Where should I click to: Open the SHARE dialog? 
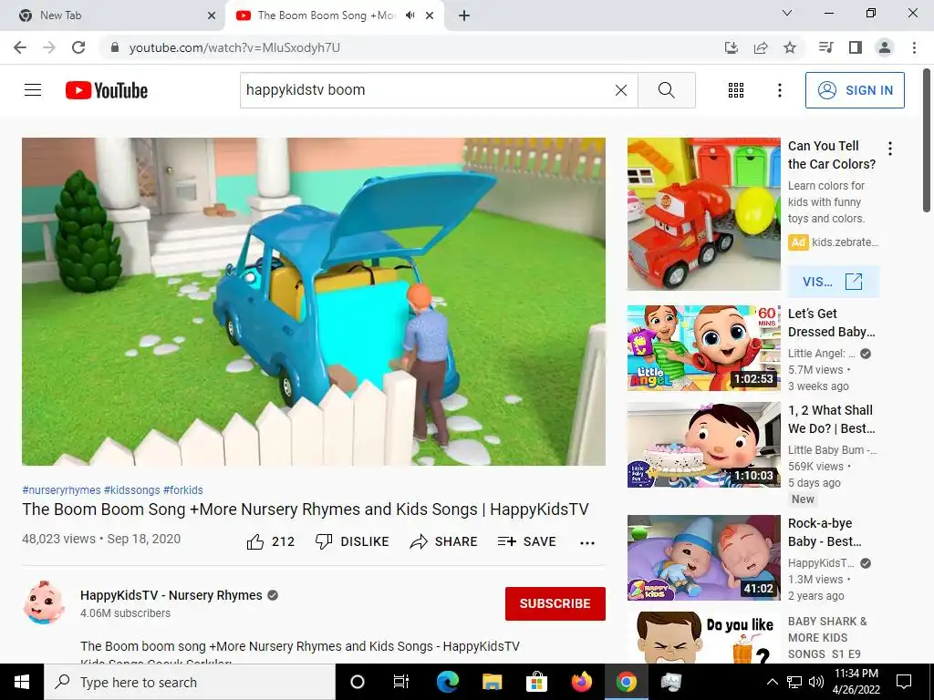(444, 541)
